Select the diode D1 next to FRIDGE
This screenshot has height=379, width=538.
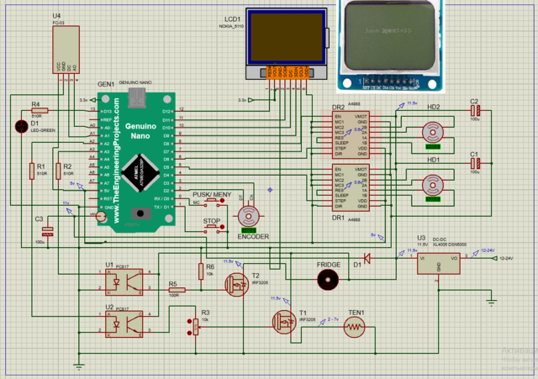tap(367, 258)
